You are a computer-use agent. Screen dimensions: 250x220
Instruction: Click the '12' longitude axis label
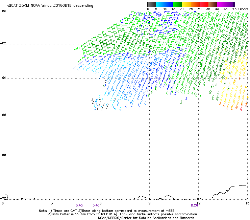(199, 203)
